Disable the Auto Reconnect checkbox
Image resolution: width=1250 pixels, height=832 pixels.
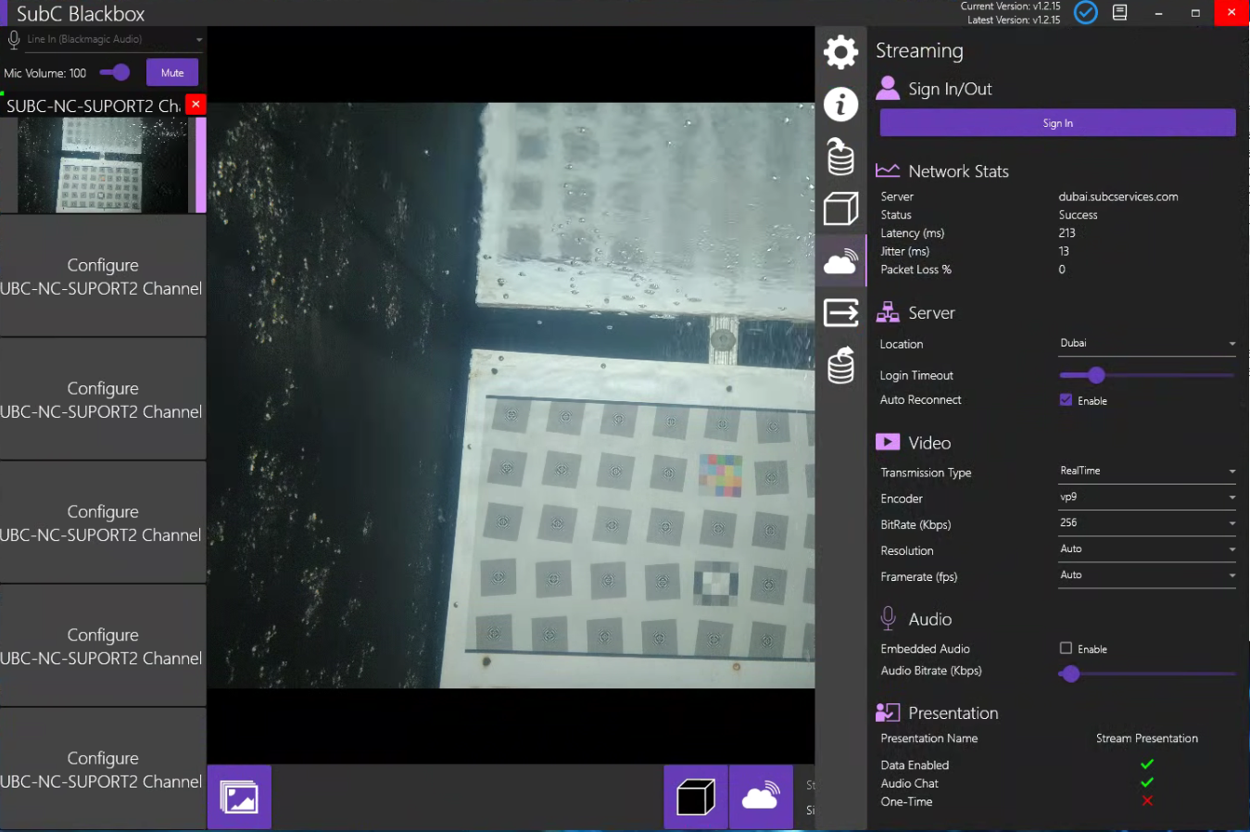point(1066,400)
